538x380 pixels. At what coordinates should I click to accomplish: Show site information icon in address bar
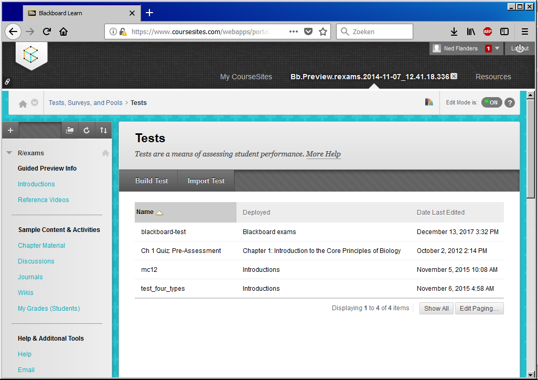tap(113, 31)
